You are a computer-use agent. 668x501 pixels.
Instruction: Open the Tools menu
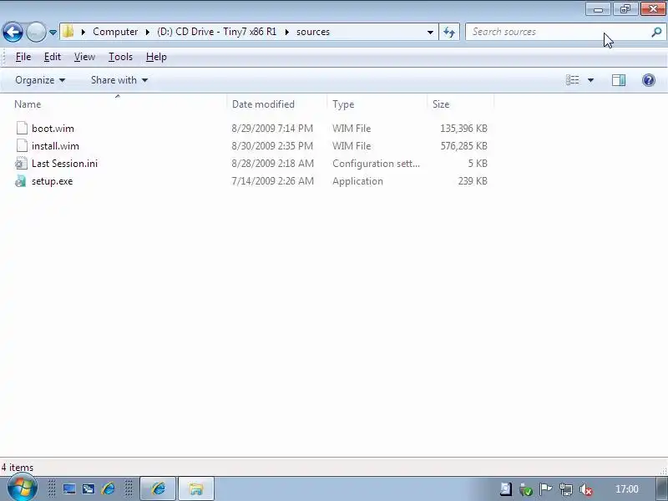point(120,57)
